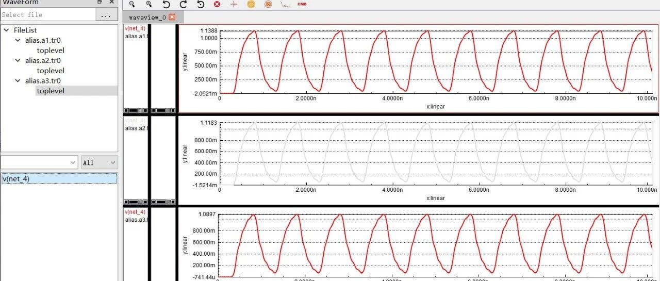660x281 pixels.
Task: Click the CMB combine waveforms icon
Action: tap(302, 4)
